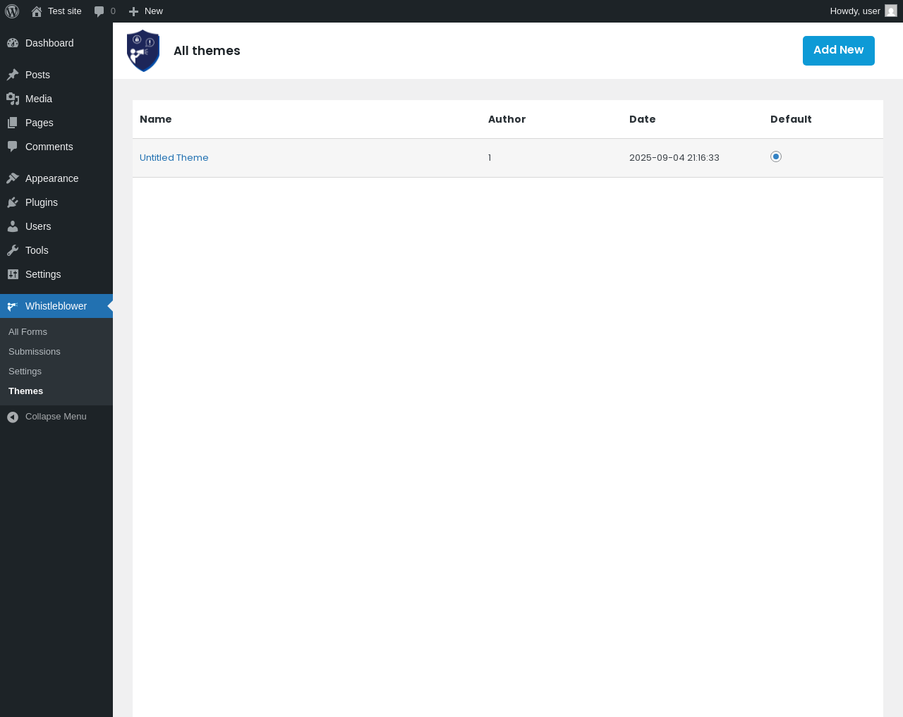
Task: Click the WordPress logo icon
Action: (12, 11)
